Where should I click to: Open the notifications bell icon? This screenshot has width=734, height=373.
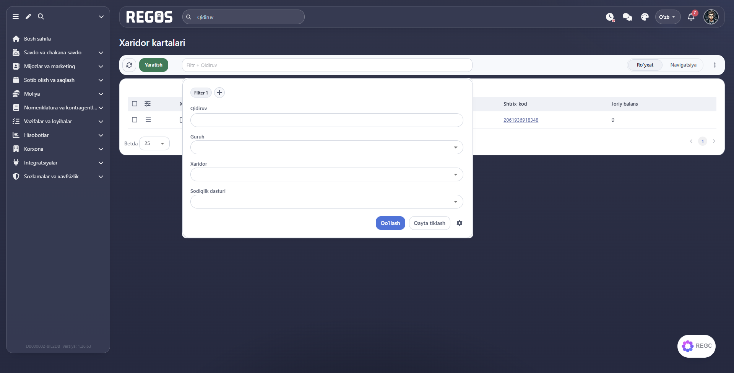(x=691, y=17)
